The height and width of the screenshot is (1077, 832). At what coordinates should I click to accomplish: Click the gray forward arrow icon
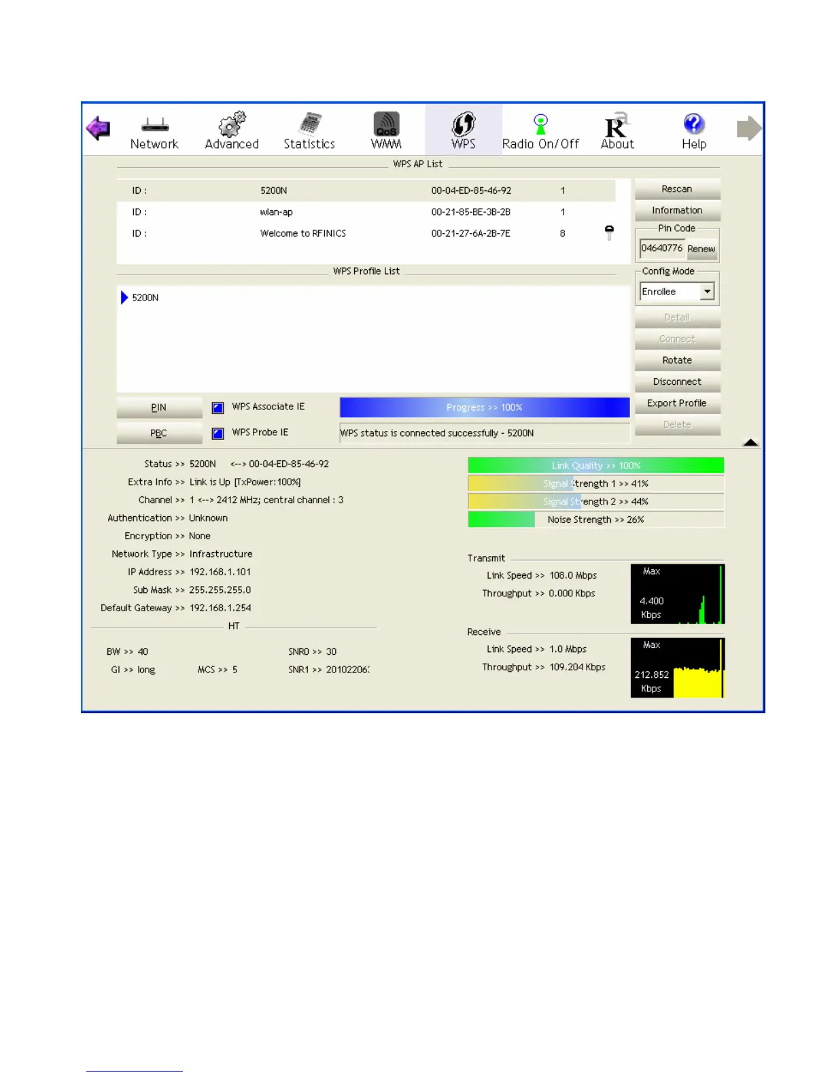click(749, 128)
